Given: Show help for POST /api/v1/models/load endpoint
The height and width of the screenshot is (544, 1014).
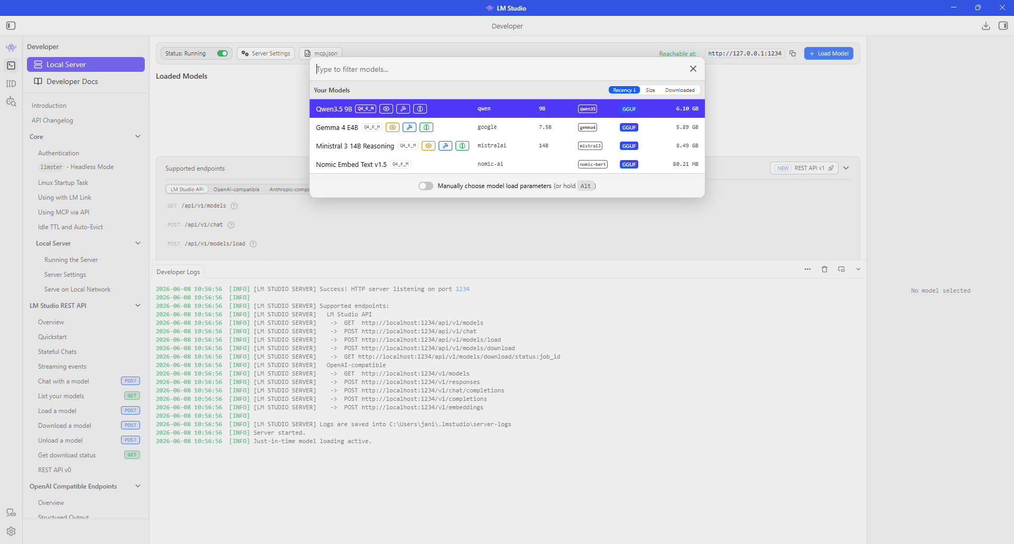Looking at the screenshot, I should pos(253,244).
